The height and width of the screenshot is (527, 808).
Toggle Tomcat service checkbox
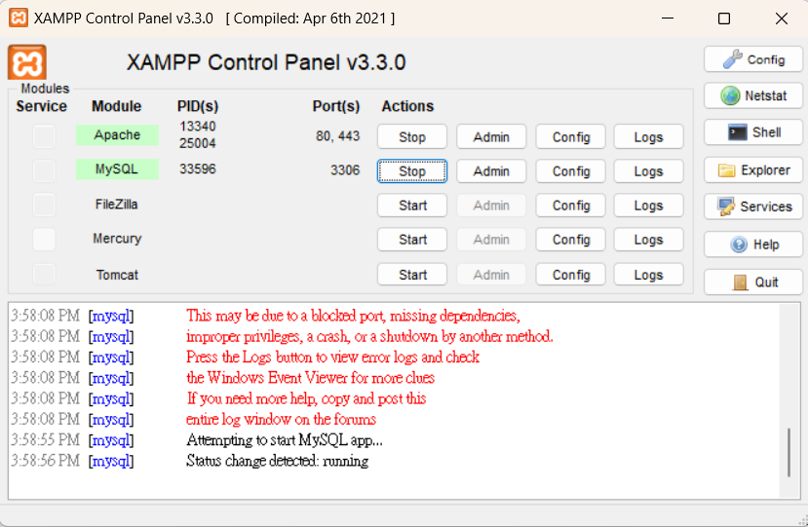click(x=44, y=275)
